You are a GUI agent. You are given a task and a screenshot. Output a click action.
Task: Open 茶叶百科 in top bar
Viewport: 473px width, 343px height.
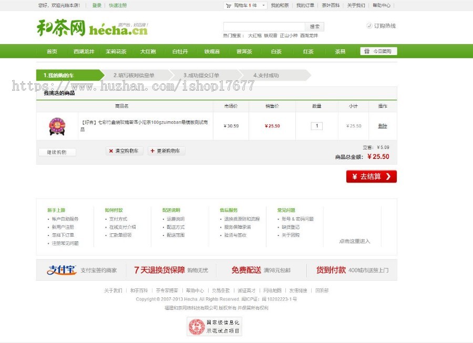(x=331, y=5)
